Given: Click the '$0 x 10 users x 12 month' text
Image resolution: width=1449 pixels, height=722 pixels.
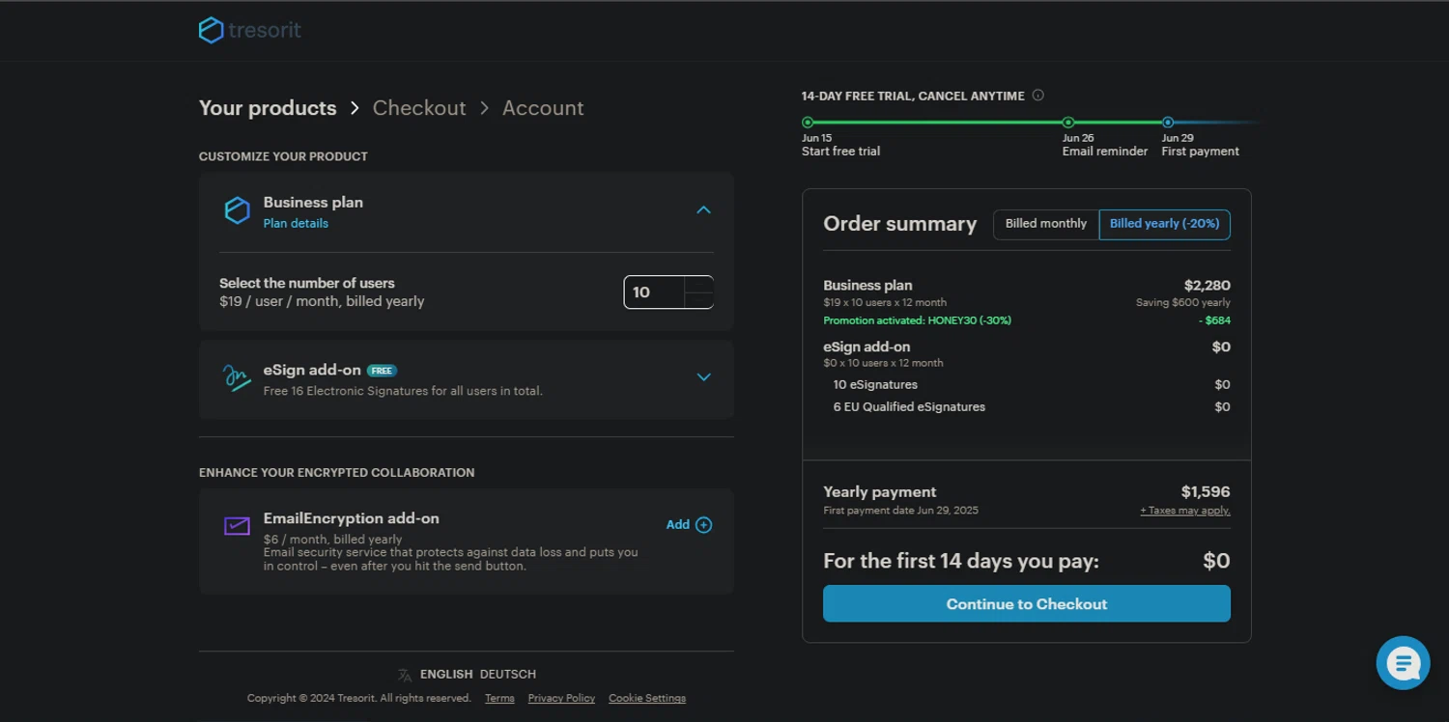Looking at the screenshot, I should click(883, 364).
